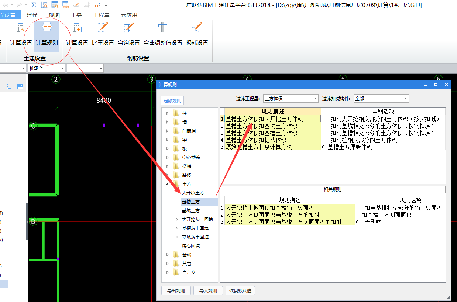Select rule 大开挖挡土板面积扣基槽挡土板面积

(290, 208)
